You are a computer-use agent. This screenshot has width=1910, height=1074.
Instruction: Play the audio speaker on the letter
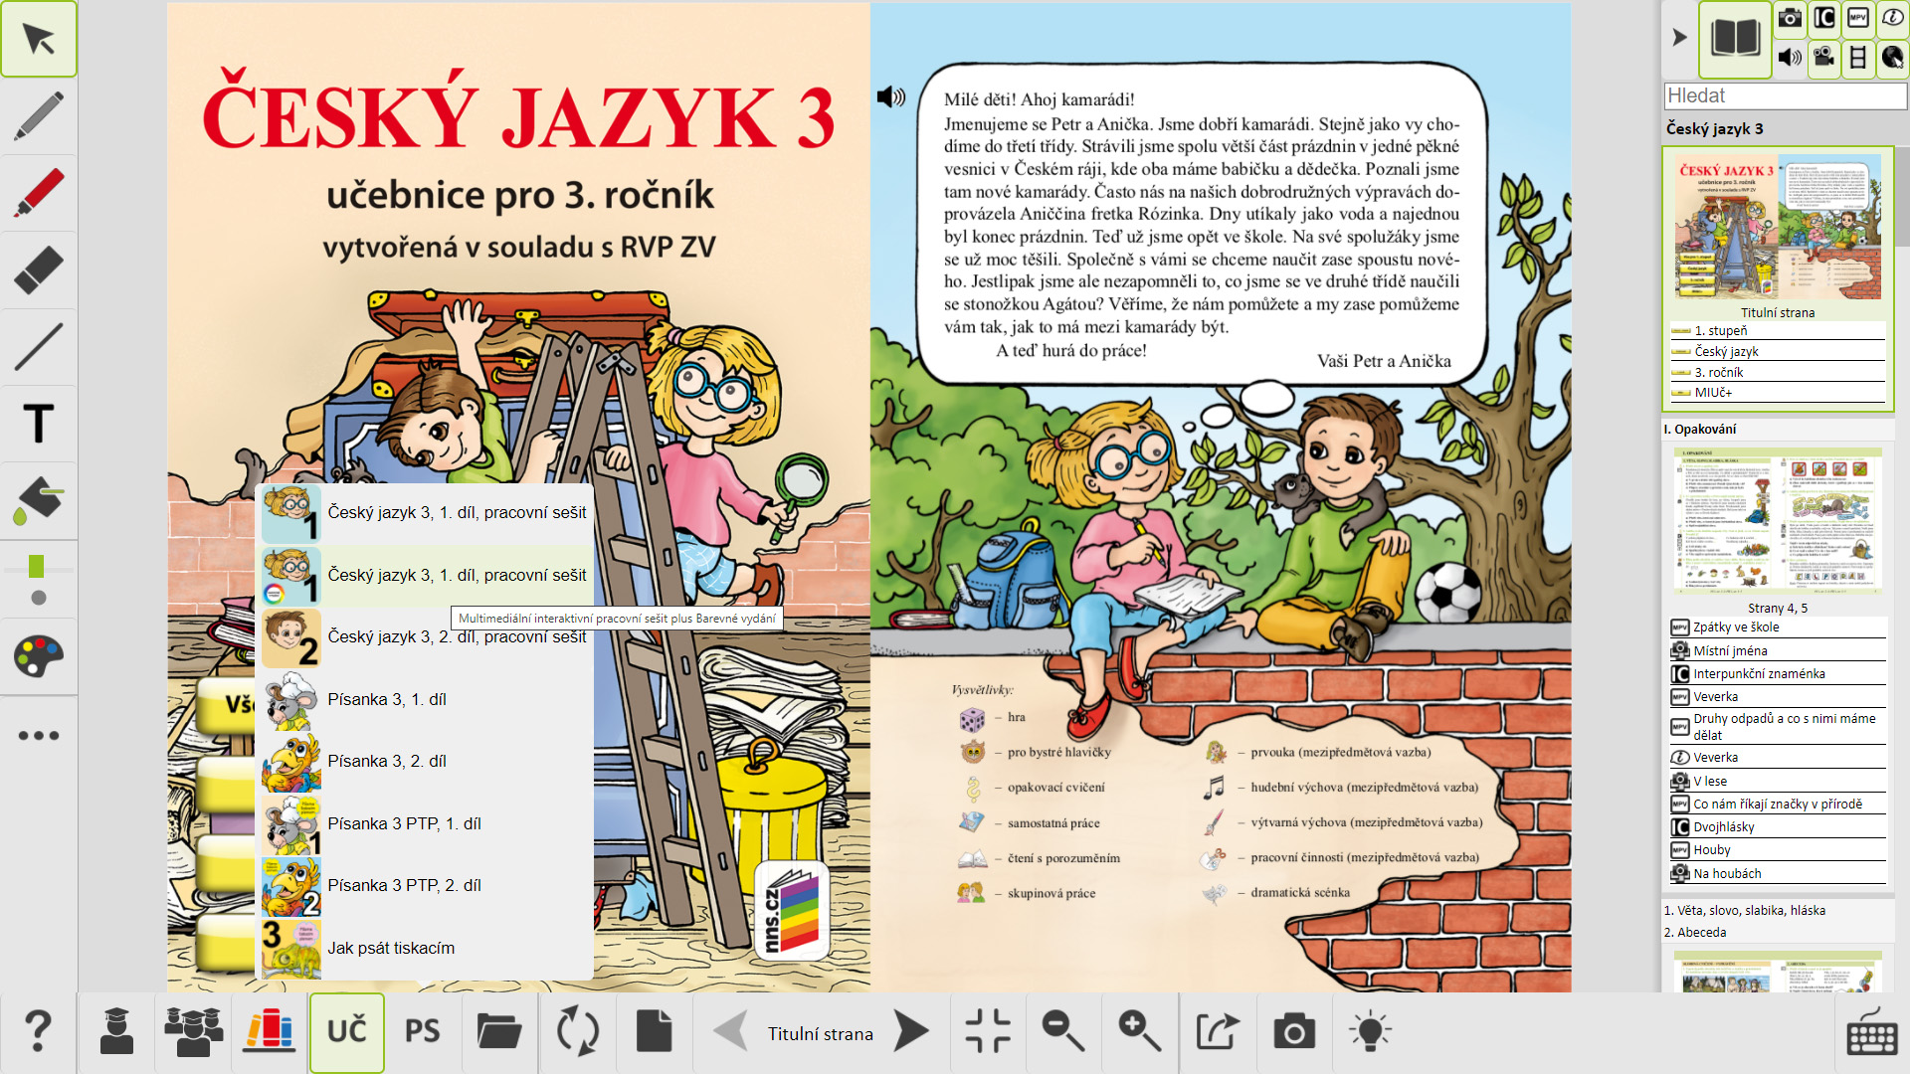point(890,96)
